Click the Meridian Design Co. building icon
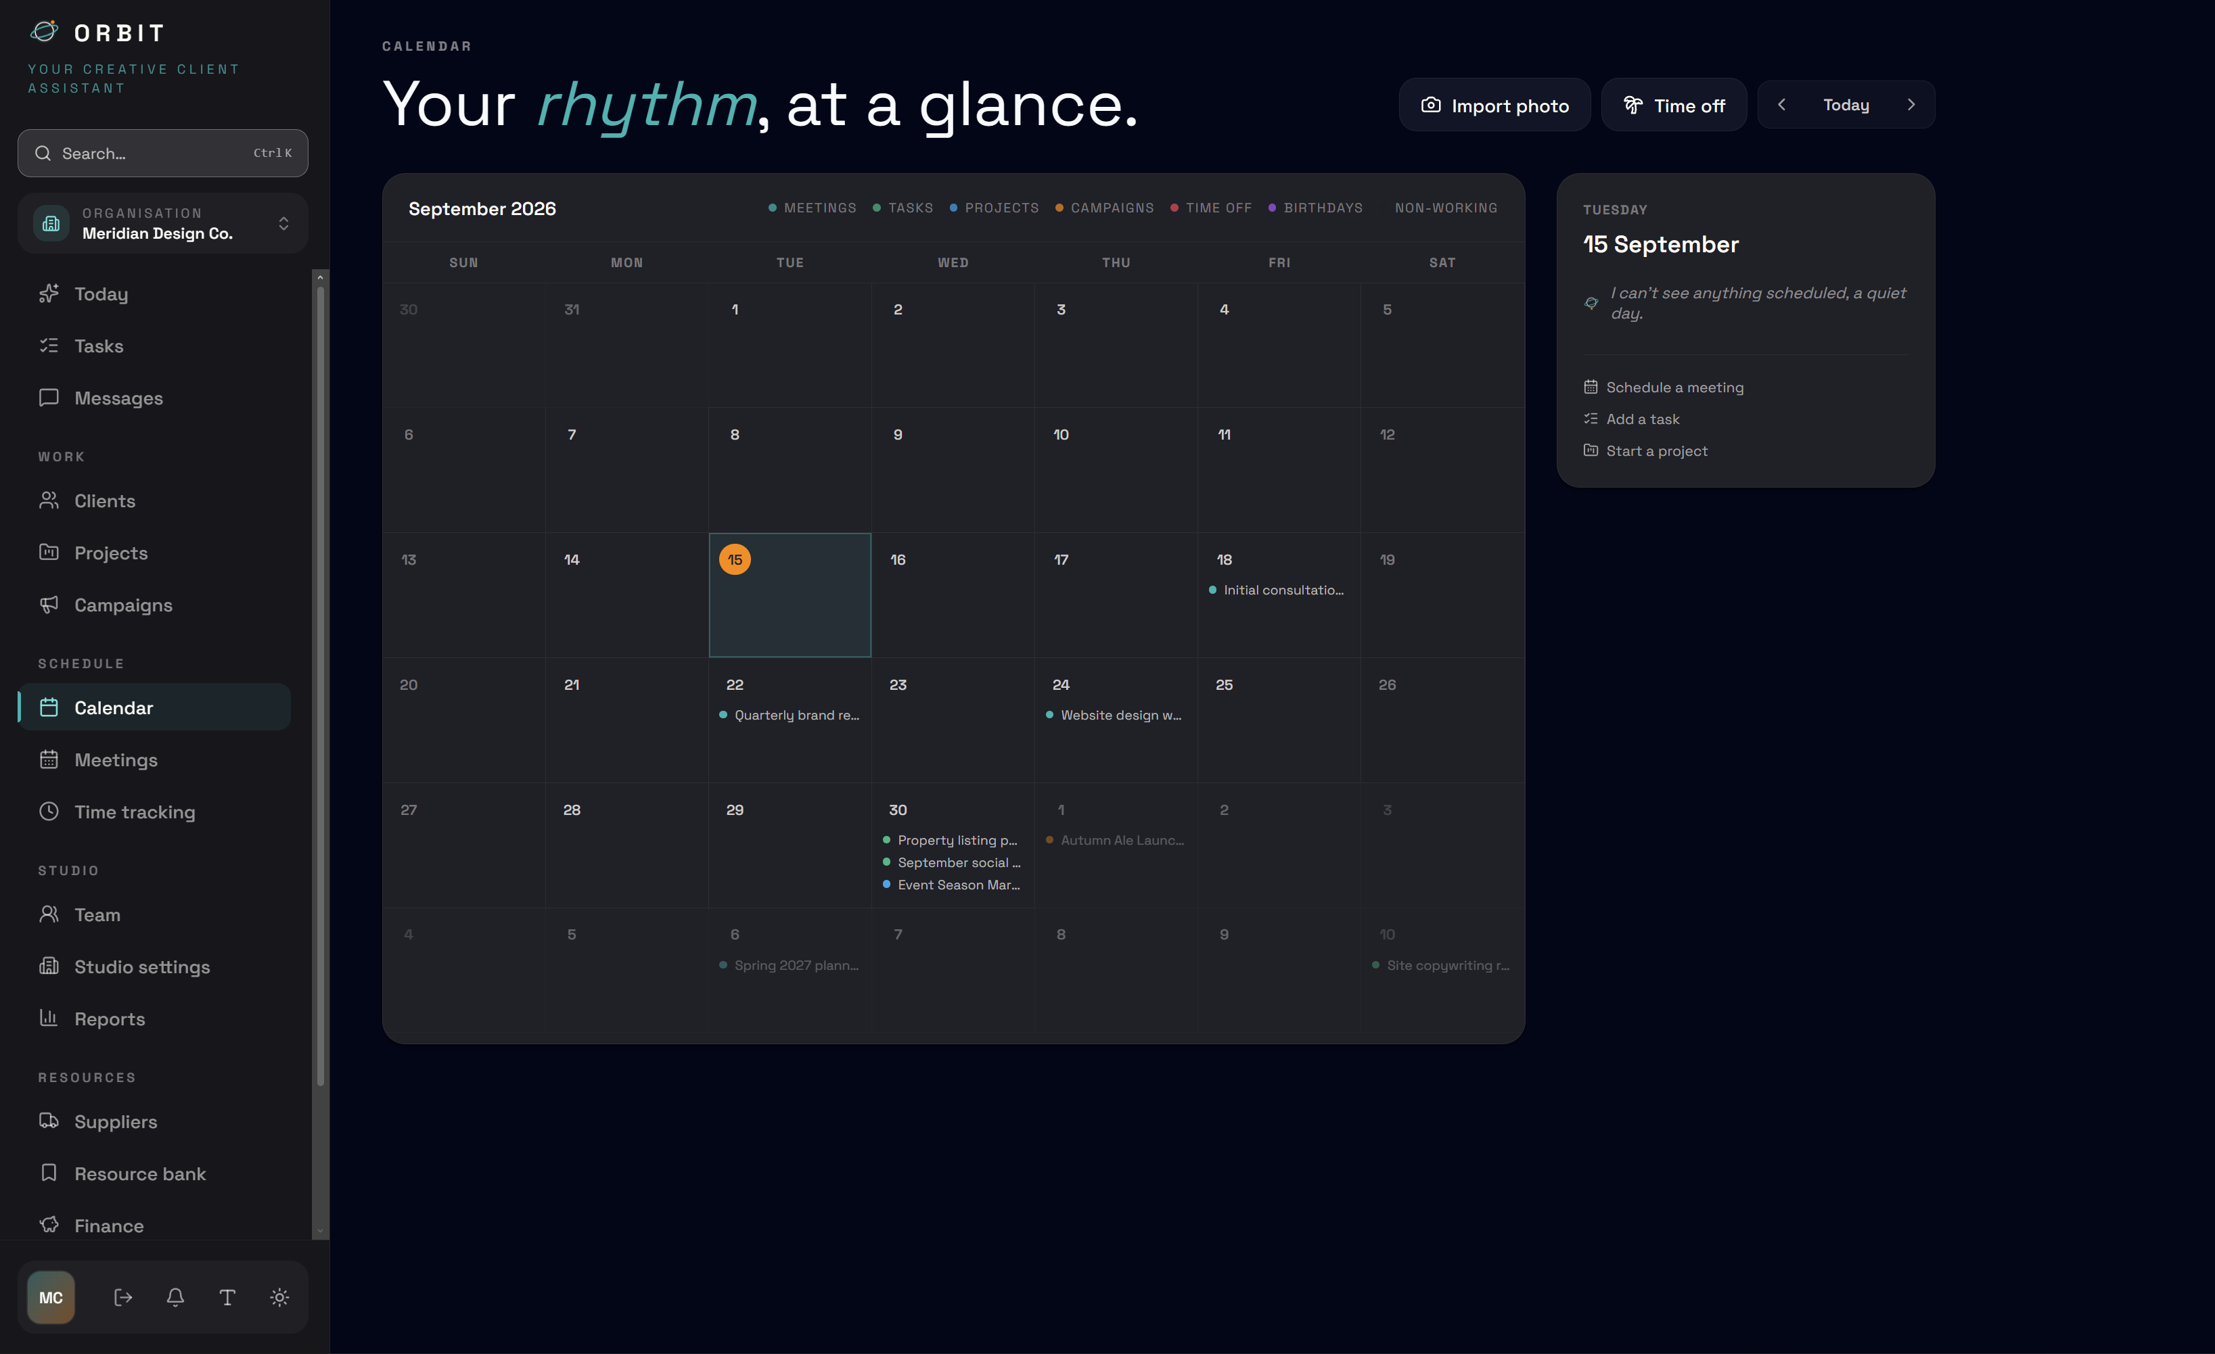2215x1354 pixels. (x=51, y=223)
